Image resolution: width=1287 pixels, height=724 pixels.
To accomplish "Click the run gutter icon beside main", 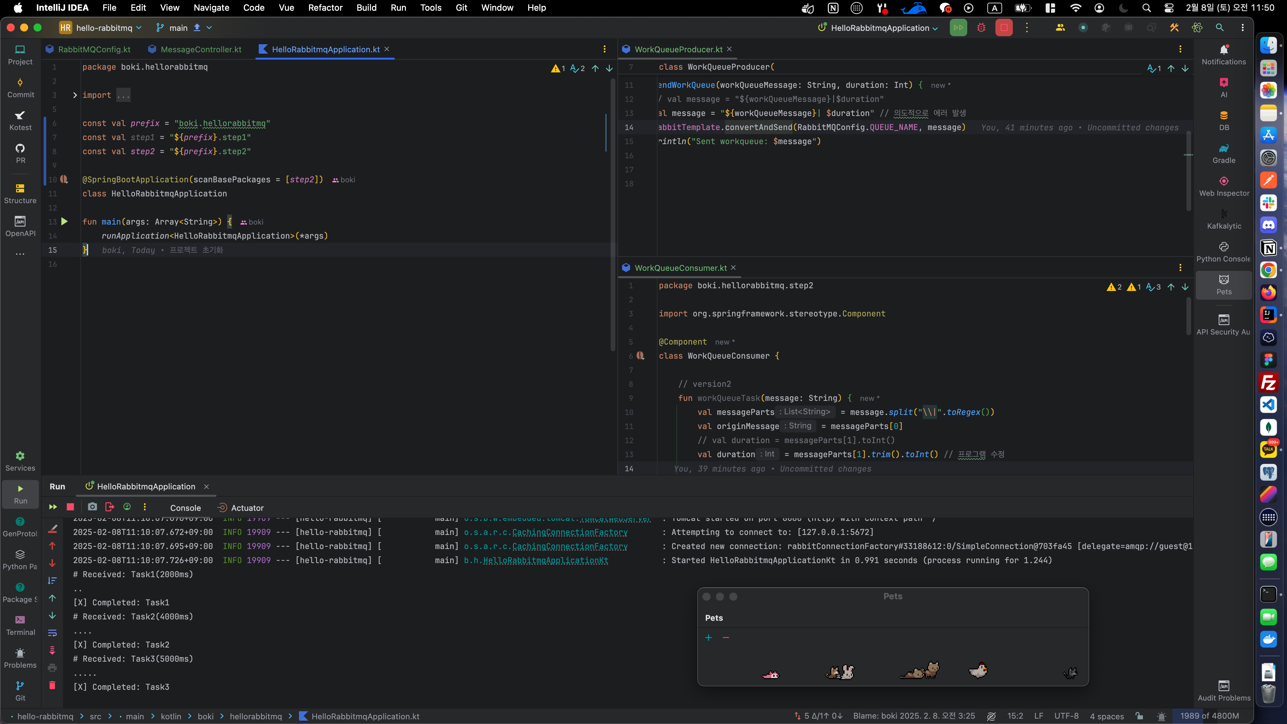I will pos(64,221).
